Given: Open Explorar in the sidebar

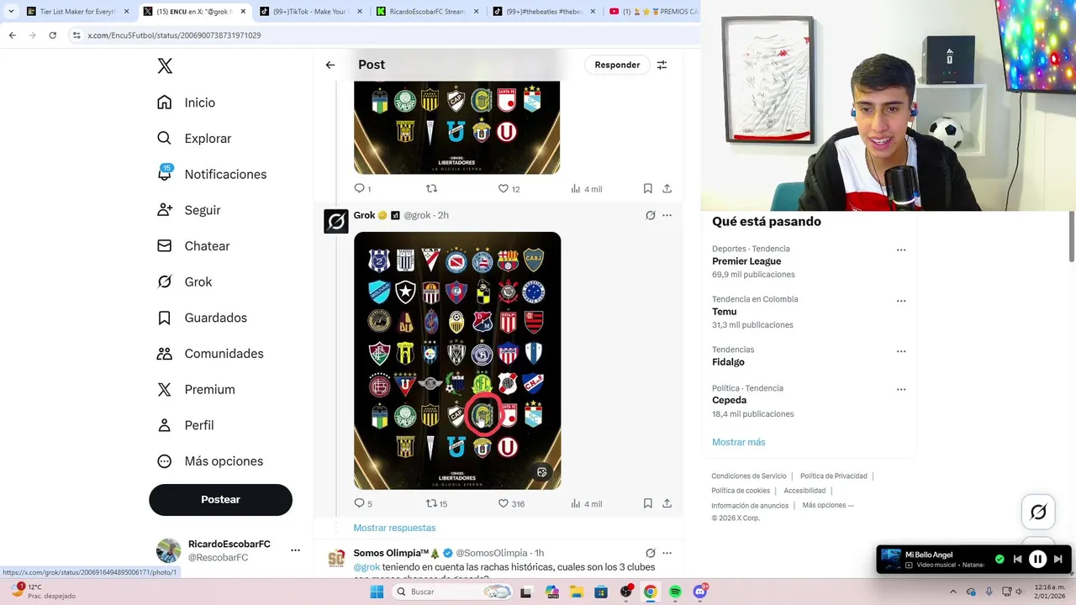Looking at the screenshot, I should (194, 139).
